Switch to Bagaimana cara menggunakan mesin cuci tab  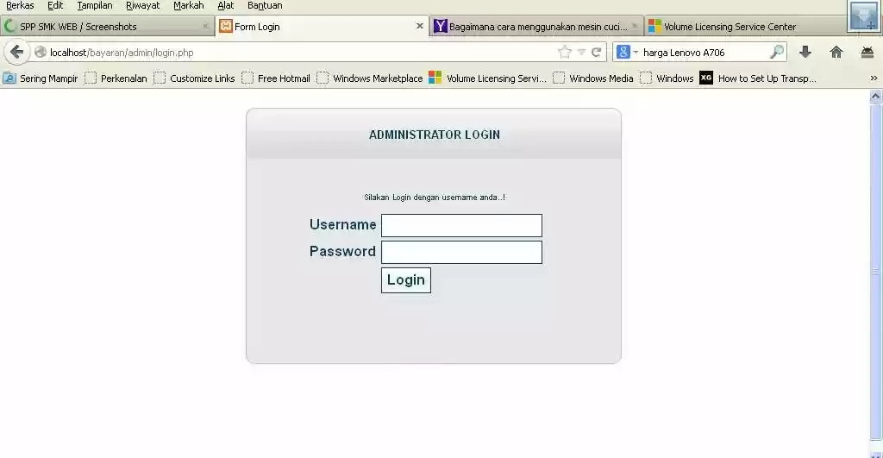pyautogui.click(x=536, y=27)
